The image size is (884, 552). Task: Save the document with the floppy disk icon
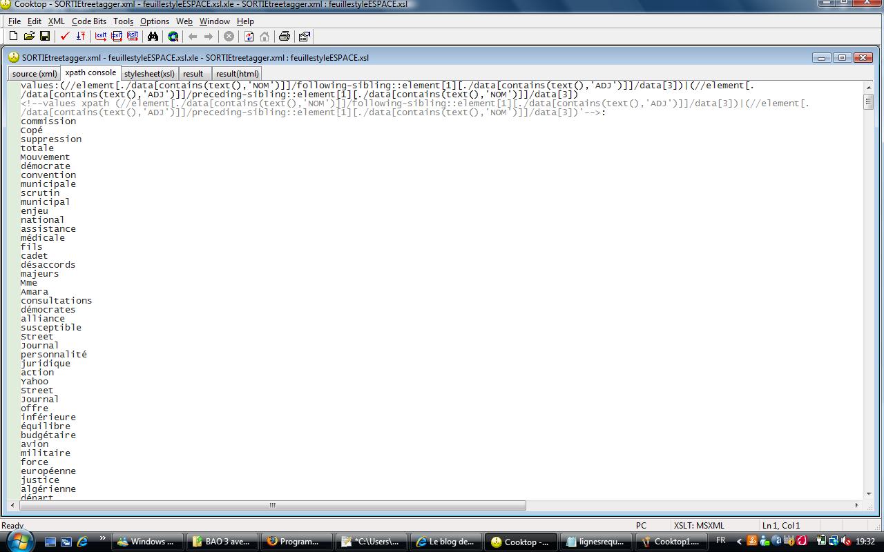pos(45,37)
